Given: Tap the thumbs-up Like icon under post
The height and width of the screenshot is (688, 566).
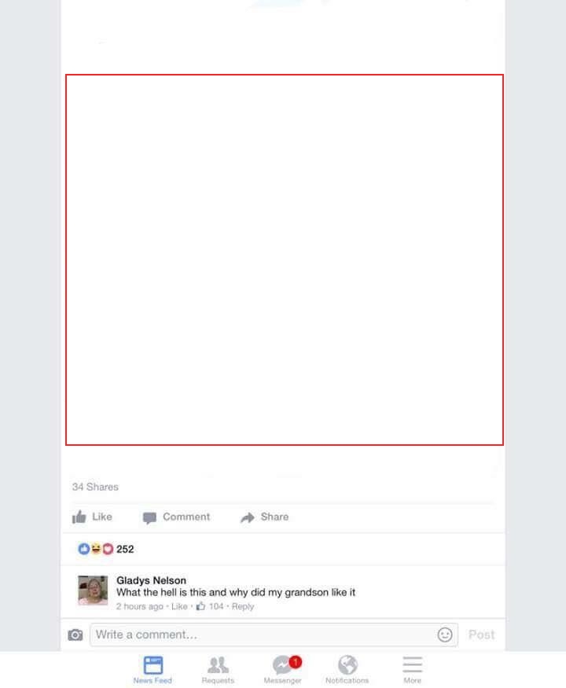Looking at the screenshot, I should click(x=79, y=517).
